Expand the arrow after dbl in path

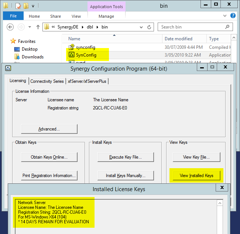(x=97, y=27)
